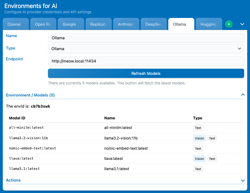Click into the Name input field
This screenshot has height=193, width=250.
(146, 38)
